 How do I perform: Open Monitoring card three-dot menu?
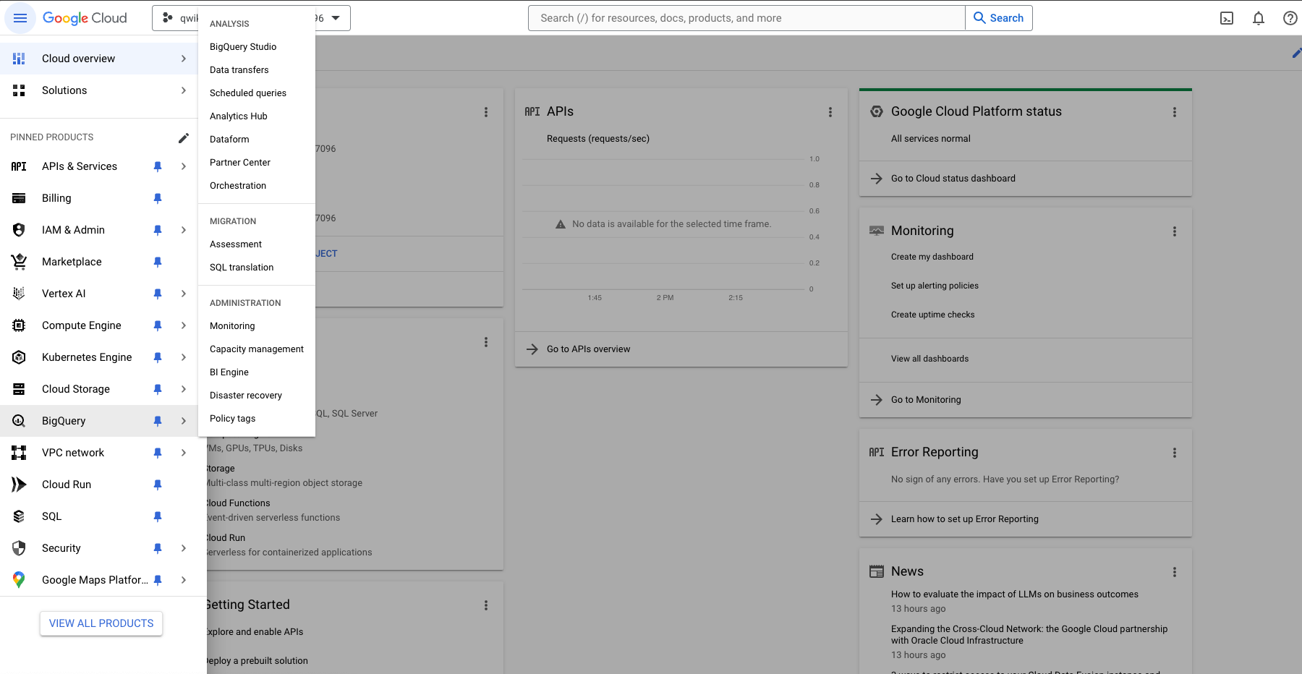coord(1175,231)
